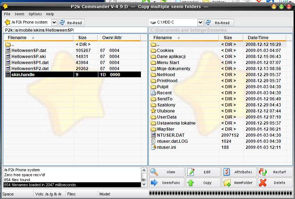Select HelloweenSP.ski file icon
The height and width of the screenshot is (199, 295).
pos(8,56)
